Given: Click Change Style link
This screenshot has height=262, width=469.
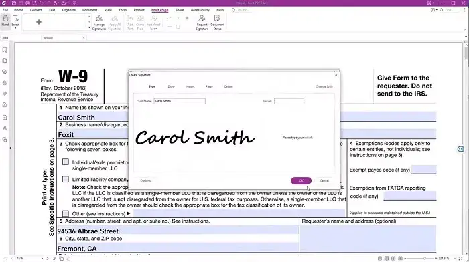Looking at the screenshot, I should click(324, 86).
